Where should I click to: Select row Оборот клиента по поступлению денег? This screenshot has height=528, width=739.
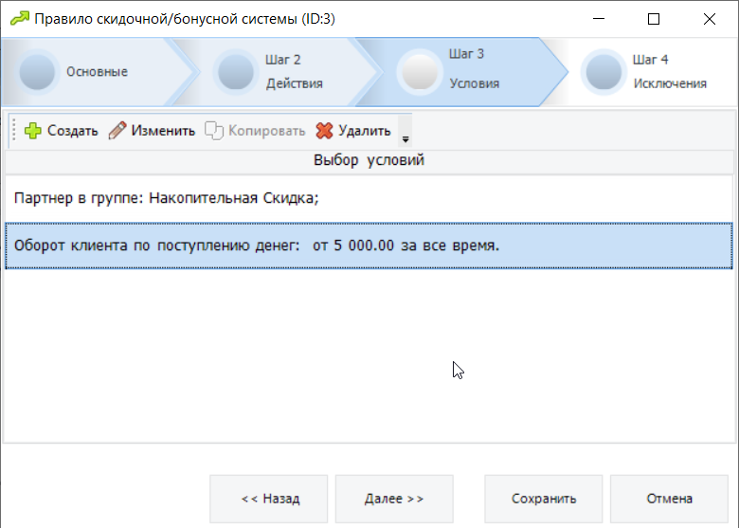click(x=369, y=246)
